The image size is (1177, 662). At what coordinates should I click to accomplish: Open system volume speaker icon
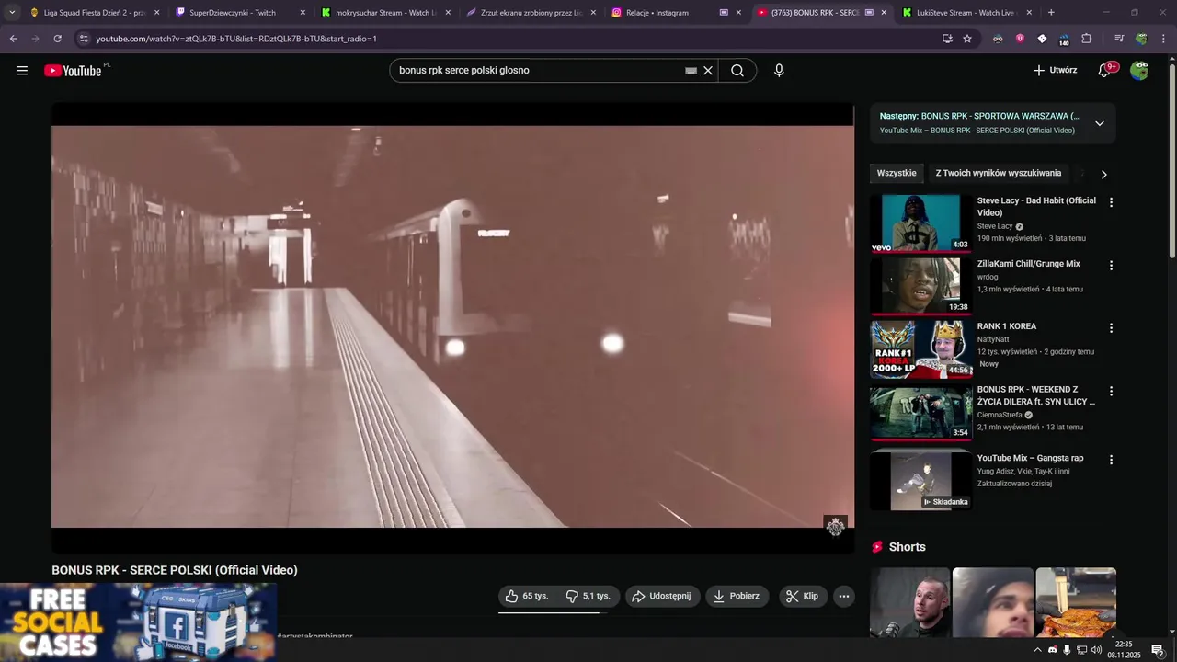tap(1096, 650)
